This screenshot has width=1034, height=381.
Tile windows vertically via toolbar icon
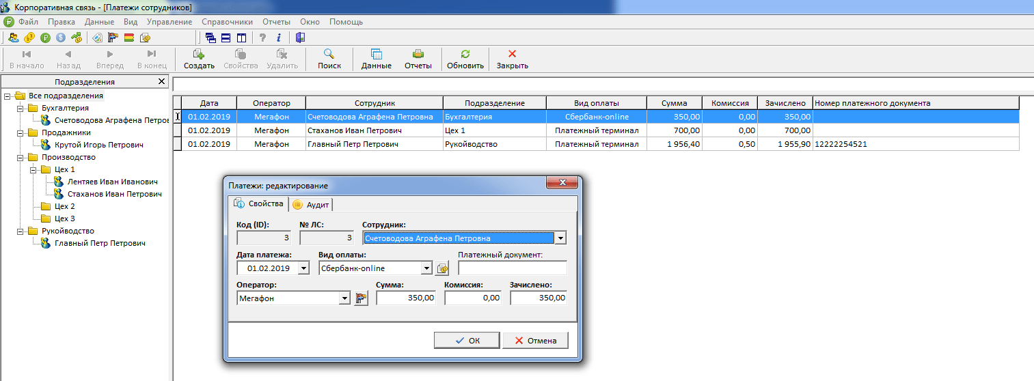[241, 38]
